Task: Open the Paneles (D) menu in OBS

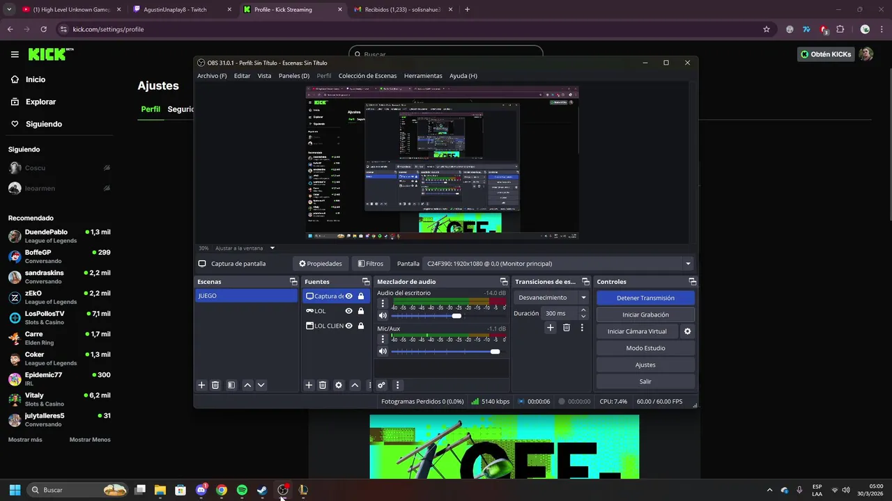Action: [294, 76]
